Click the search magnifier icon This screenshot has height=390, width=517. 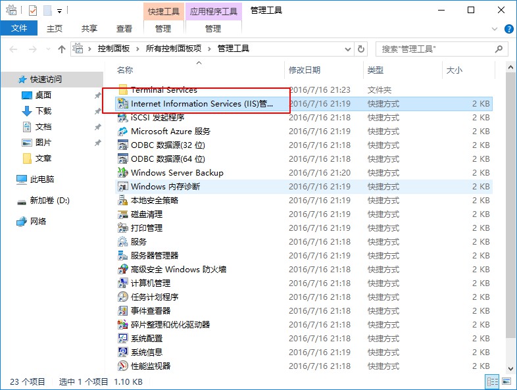click(x=499, y=49)
